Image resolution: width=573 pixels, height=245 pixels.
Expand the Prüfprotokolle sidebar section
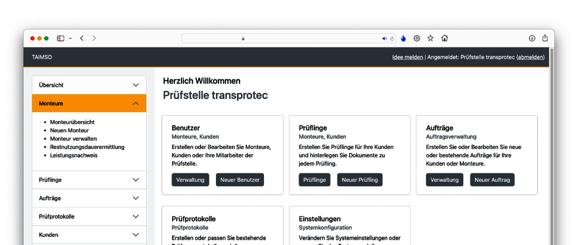[x=89, y=217]
